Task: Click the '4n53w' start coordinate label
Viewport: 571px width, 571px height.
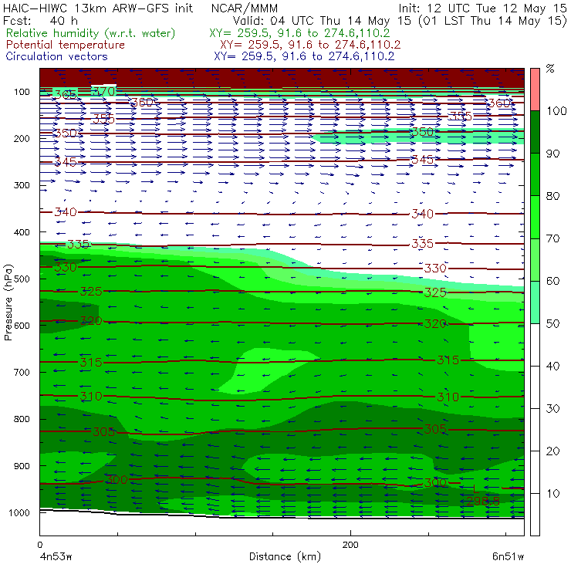Action: [55, 557]
